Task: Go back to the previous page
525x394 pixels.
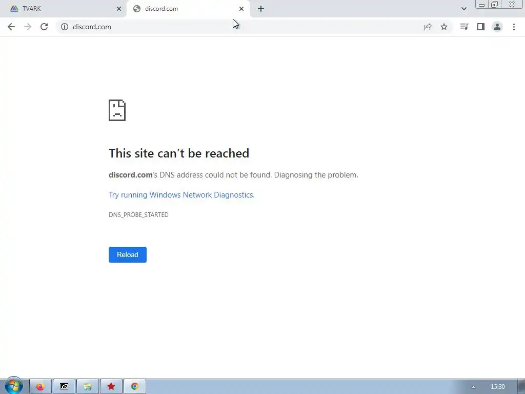Action: point(11,27)
